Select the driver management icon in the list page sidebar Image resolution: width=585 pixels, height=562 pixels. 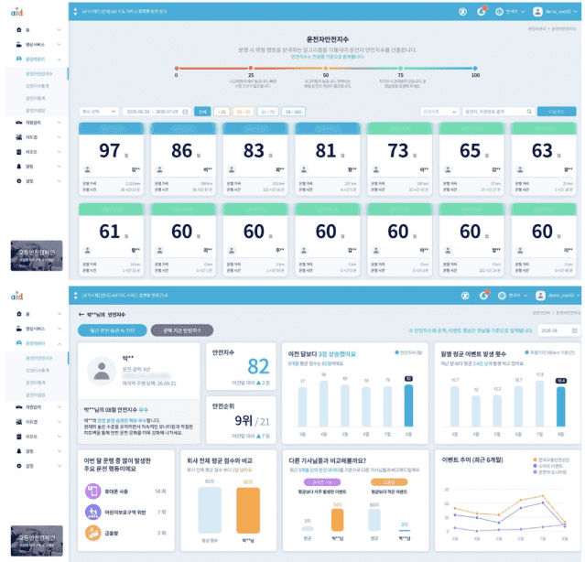click(x=19, y=59)
